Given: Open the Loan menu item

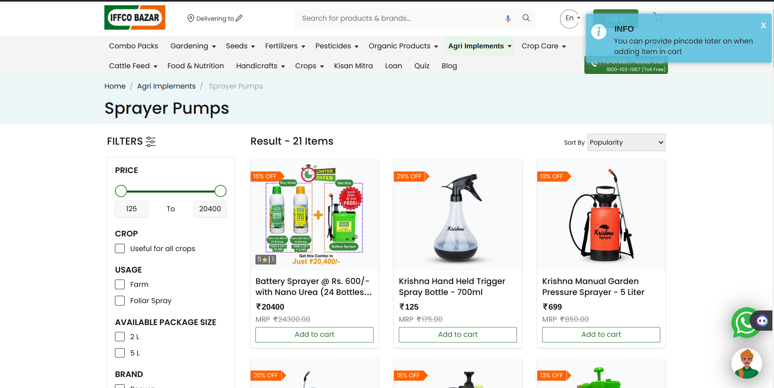Looking at the screenshot, I should (393, 66).
